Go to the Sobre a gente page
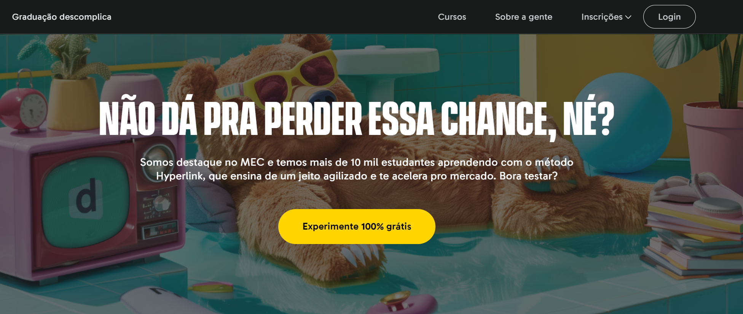The image size is (743, 314). click(523, 17)
